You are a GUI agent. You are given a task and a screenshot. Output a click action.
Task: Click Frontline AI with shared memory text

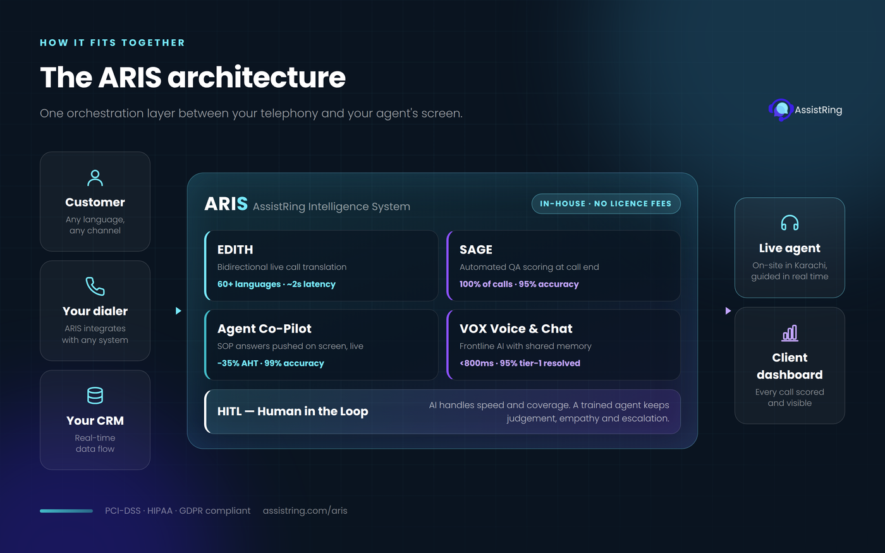(525, 346)
